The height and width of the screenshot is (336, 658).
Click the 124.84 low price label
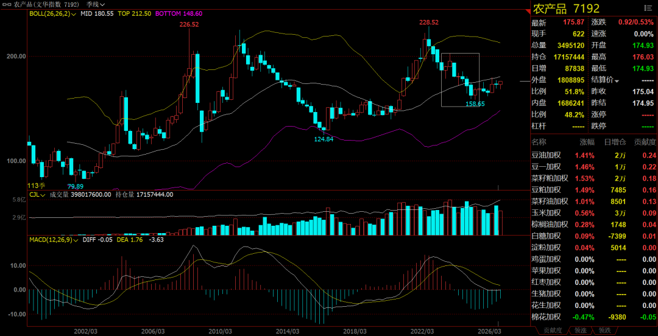(x=324, y=139)
